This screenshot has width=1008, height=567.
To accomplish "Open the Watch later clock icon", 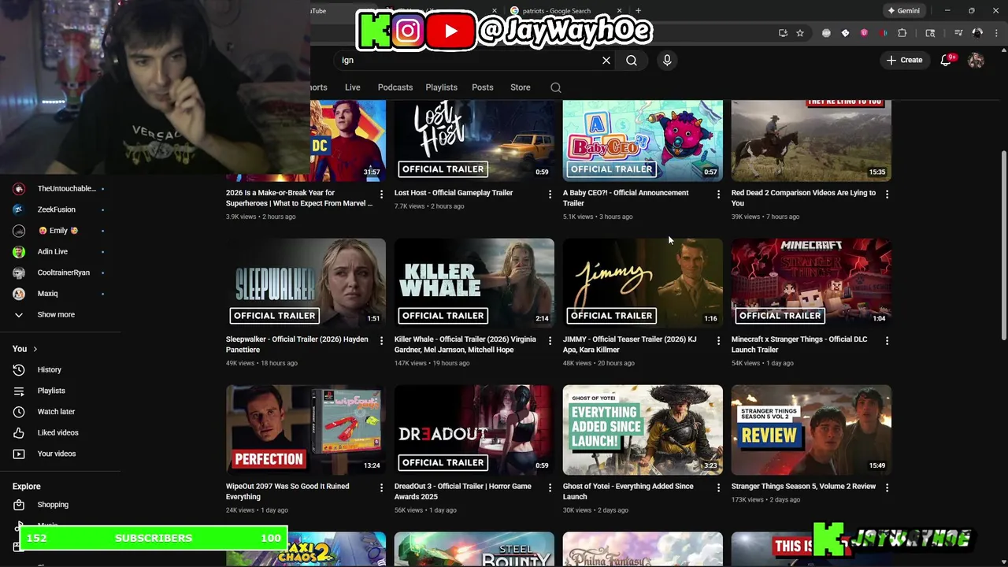I will coord(19,412).
